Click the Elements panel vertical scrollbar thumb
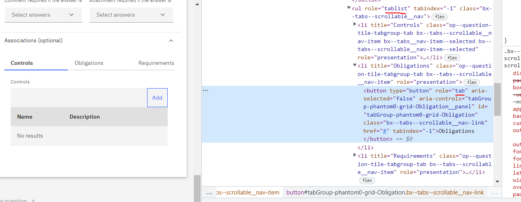The width and height of the screenshot is (521, 202). click(497, 99)
